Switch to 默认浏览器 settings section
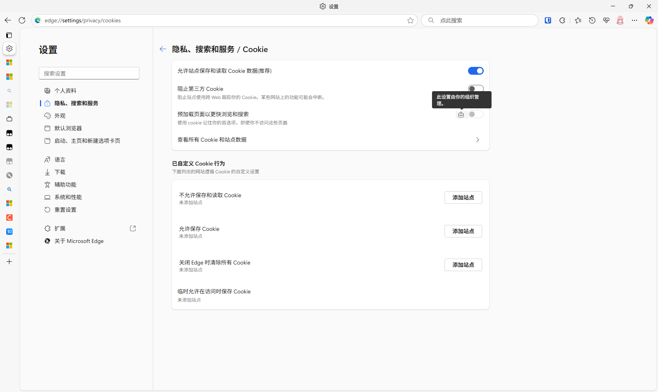658x392 pixels. (x=68, y=128)
